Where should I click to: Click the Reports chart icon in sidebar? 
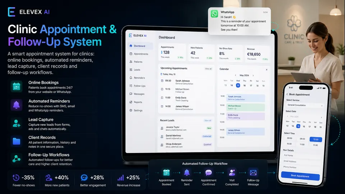(131, 102)
